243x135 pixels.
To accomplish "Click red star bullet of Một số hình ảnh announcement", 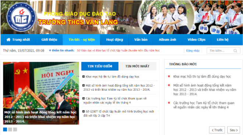I will coord(169,85).
